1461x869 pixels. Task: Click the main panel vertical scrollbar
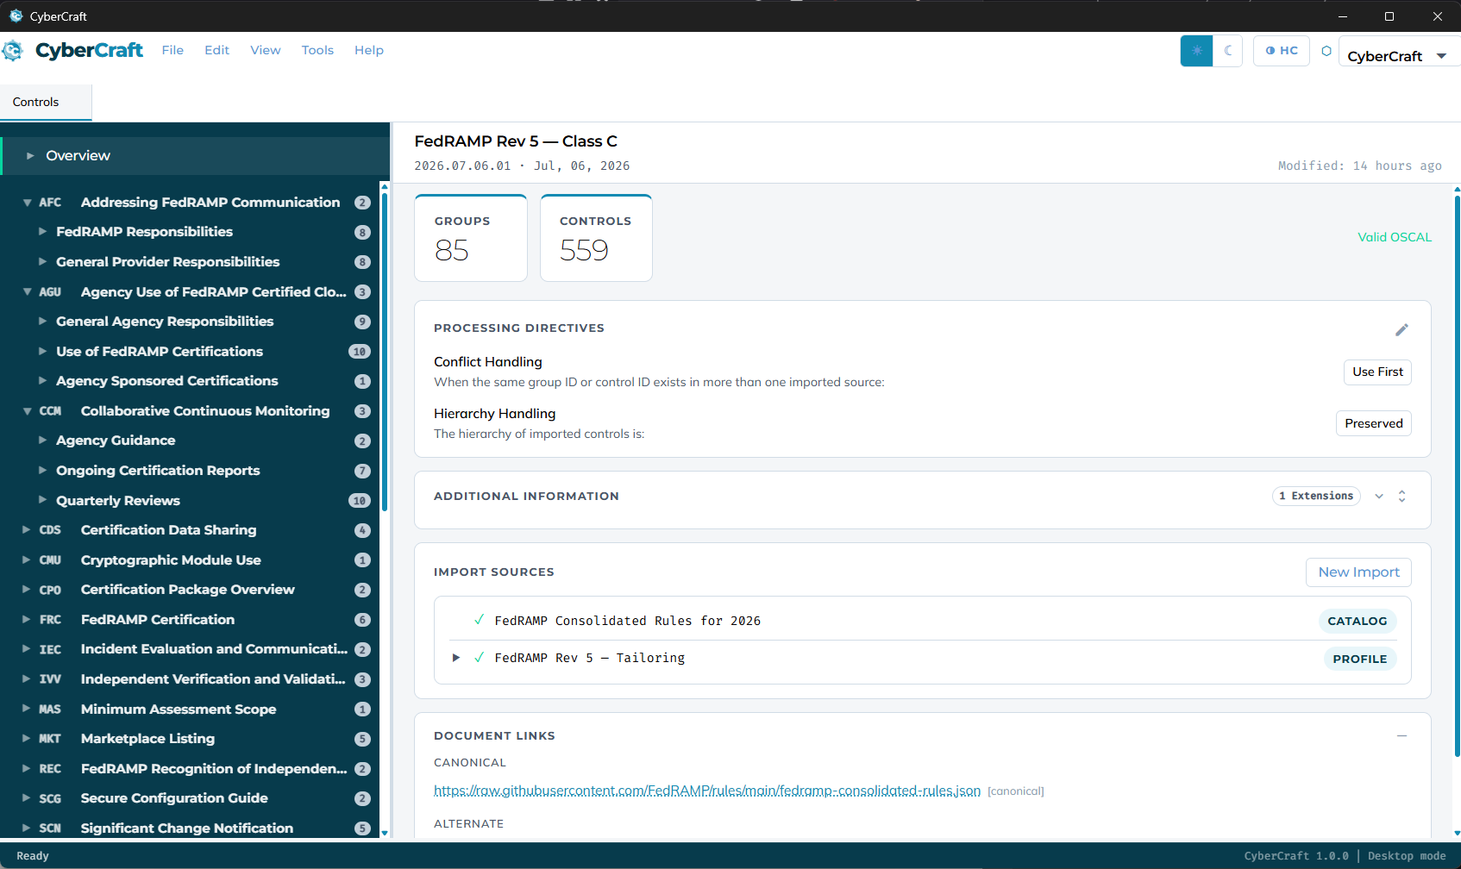click(1457, 476)
